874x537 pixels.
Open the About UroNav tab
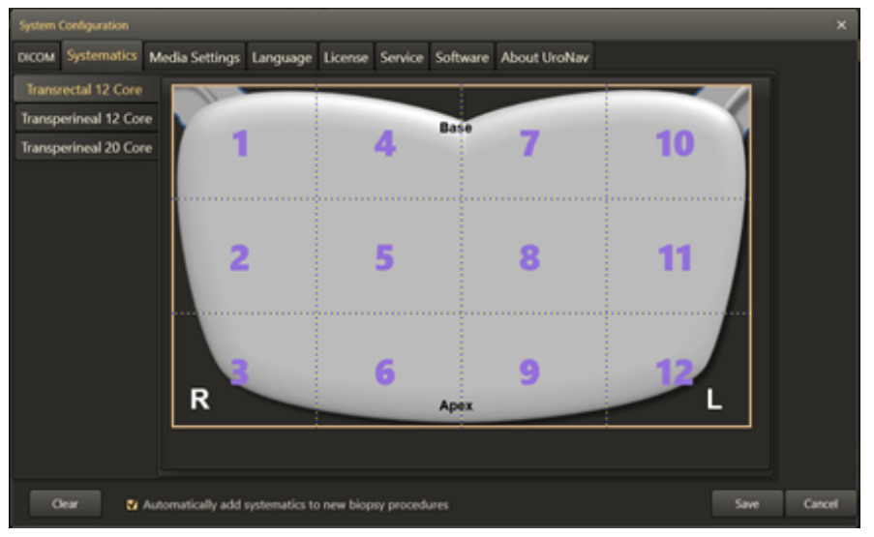(545, 57)
